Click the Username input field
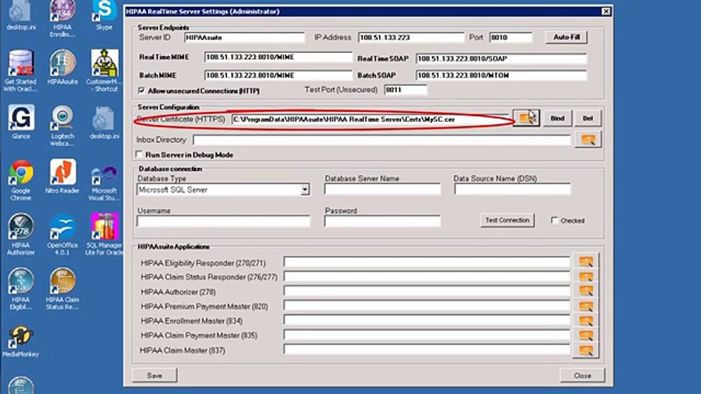The image size is (701, 394). coord(223,221)
